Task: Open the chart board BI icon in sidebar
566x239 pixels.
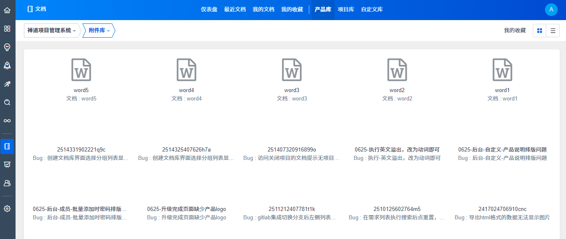Action: (x=7, y=164)
